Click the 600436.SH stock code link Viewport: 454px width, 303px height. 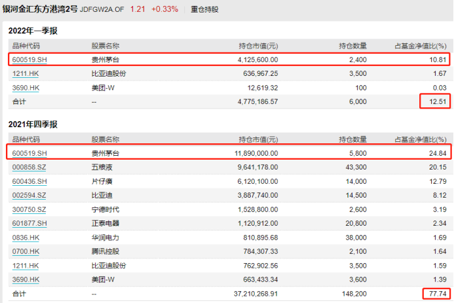pos(28,181)
